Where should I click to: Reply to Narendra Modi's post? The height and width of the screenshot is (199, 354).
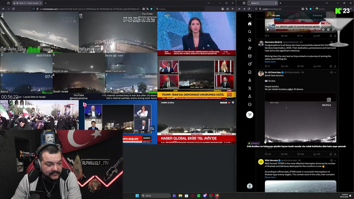coord(266,66)
